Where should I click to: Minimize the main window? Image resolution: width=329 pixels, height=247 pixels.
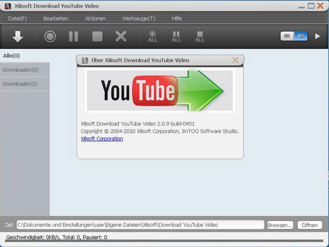click(302, 7)
